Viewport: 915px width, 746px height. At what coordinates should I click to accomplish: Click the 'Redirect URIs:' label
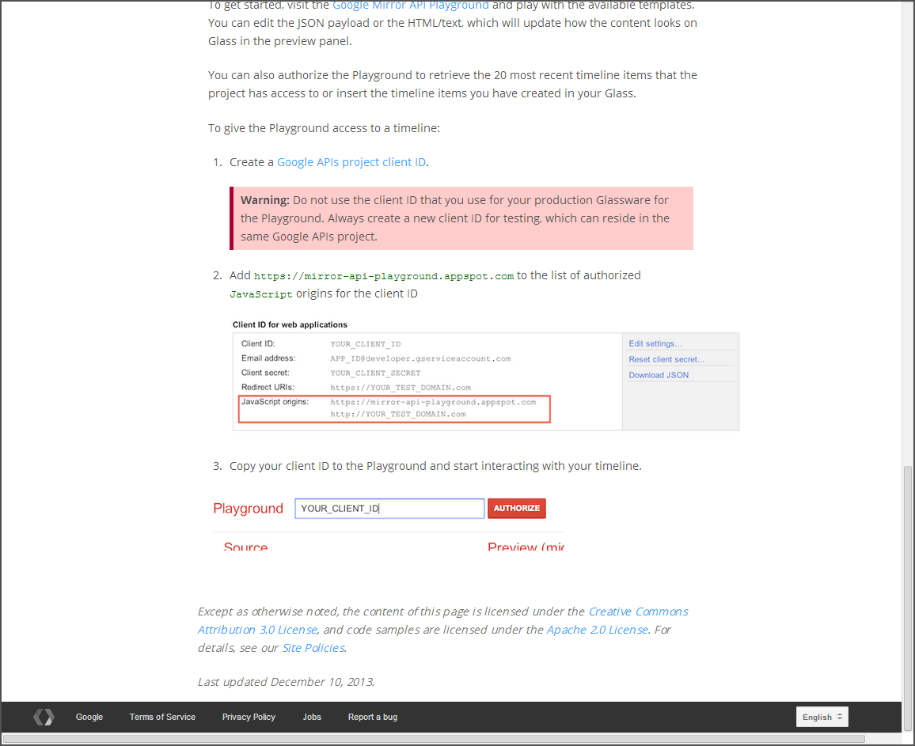(268, 388)
